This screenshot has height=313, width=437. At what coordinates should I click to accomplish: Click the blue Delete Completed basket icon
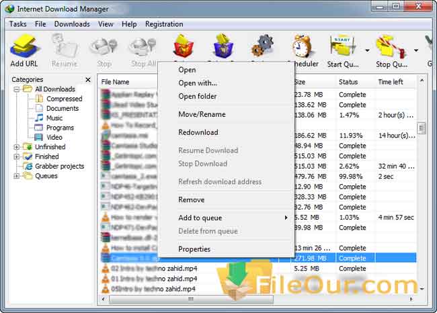coord(223,46)
